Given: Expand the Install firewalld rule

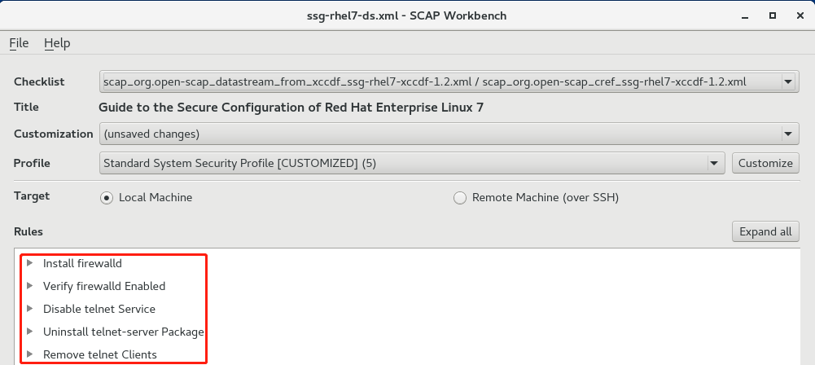Looking at the screenshot, I should pyautogui.click(x=29, y=263).
